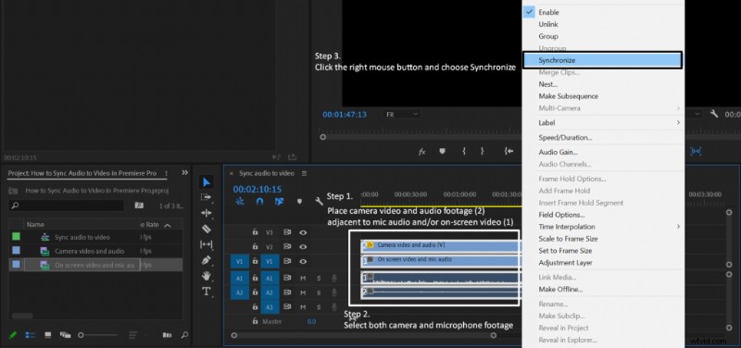Viewport: 741px width, 348px height.
Task: Click Mark Out bracket button
Action: click(x=482, y=151)
